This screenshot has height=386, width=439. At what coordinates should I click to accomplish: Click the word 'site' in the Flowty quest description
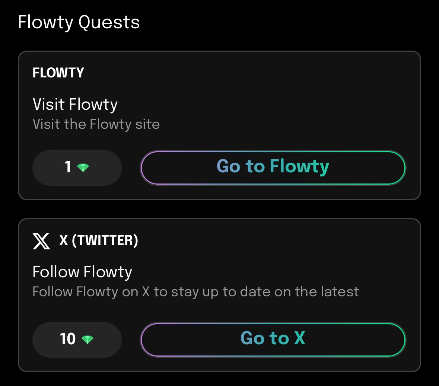(147, 124)
